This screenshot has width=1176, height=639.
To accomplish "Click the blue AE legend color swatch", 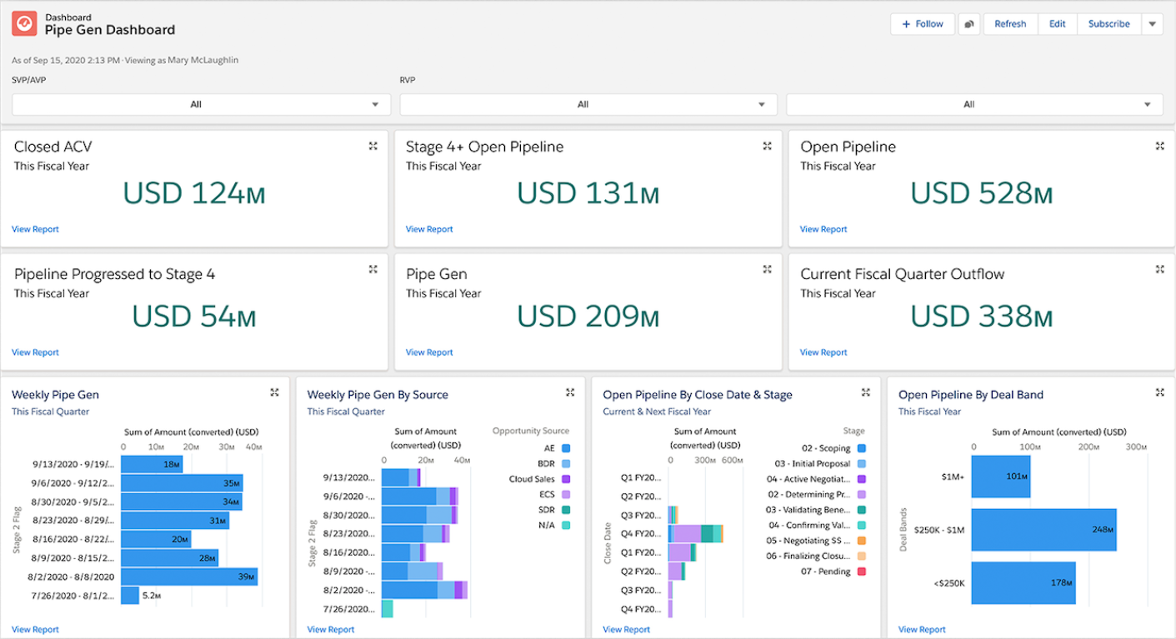I will pos(566,448).
